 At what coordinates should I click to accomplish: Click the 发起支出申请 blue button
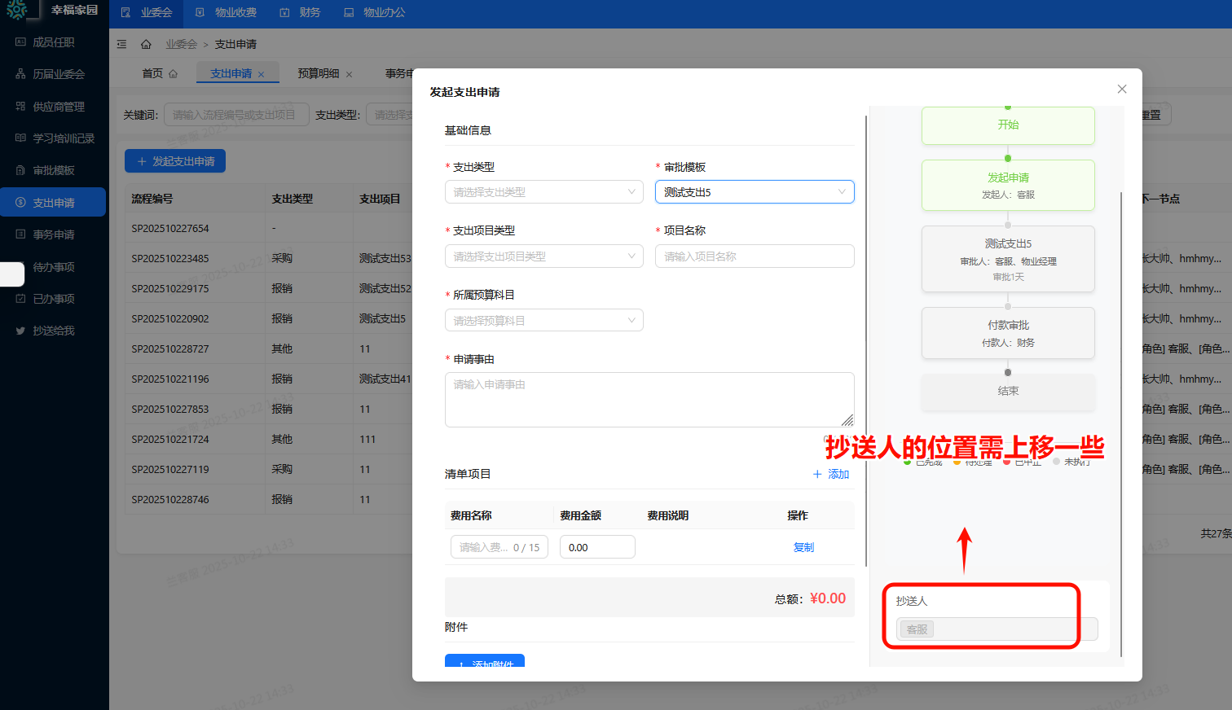(x=175, y=161)
